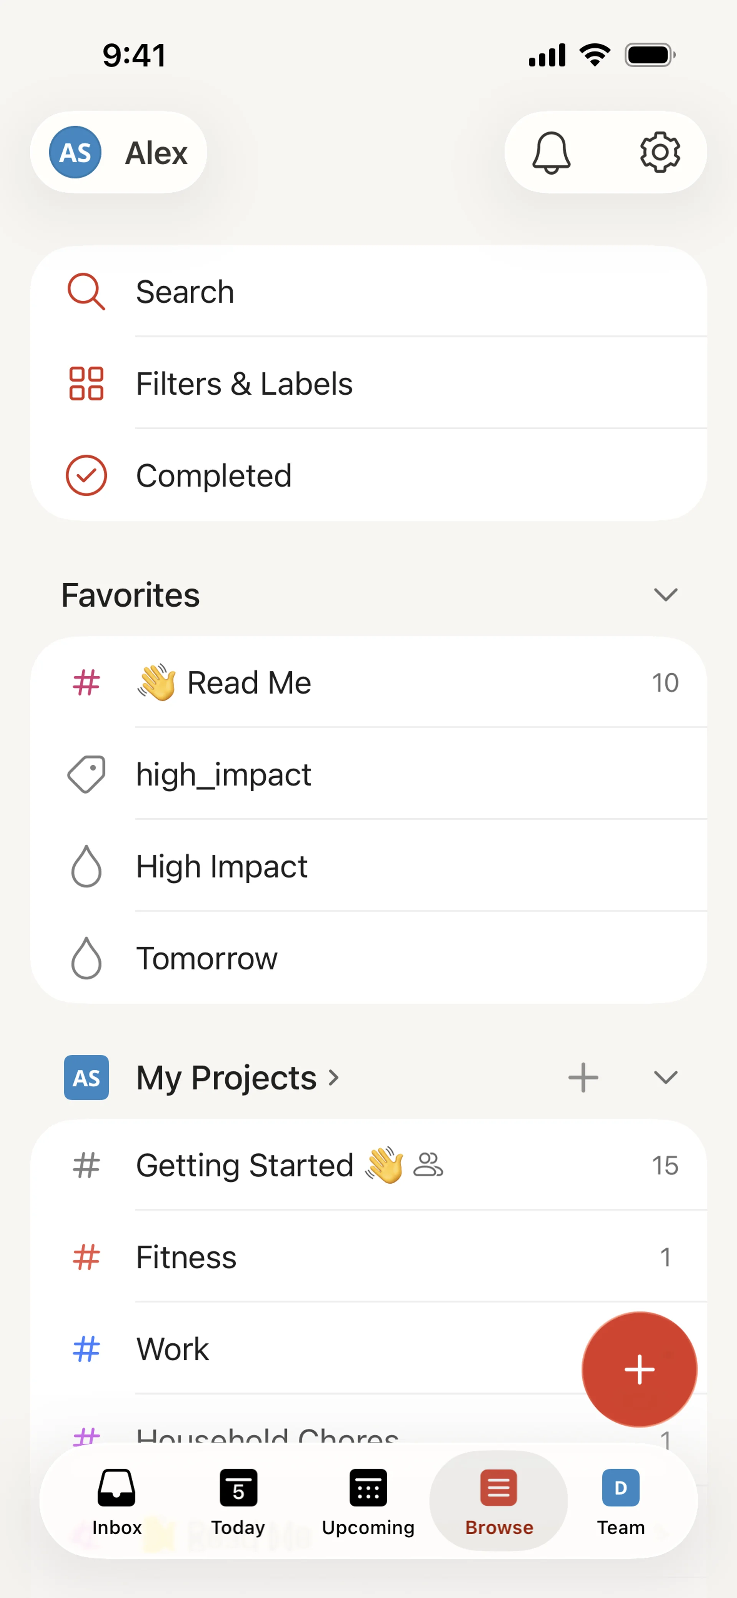Open settings gear icon
This screenshot has height=1598, width=737.
point(659,152)
